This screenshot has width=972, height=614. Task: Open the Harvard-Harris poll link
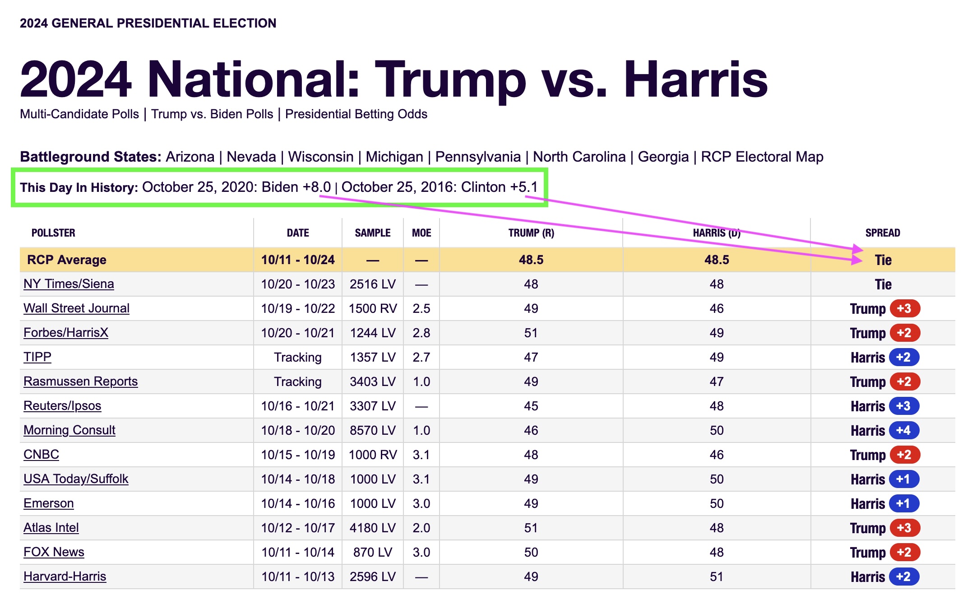coord(65,577)
